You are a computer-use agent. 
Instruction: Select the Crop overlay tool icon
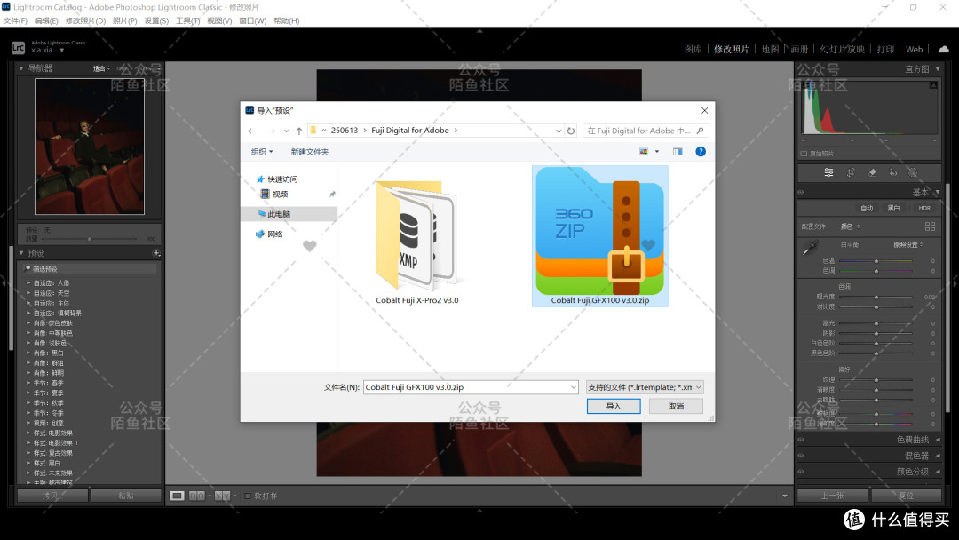click(850, 172)
